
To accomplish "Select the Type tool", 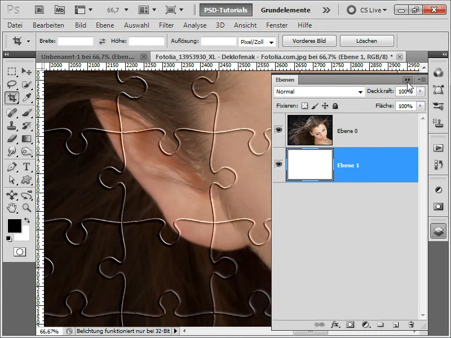I will click(26, 167).
